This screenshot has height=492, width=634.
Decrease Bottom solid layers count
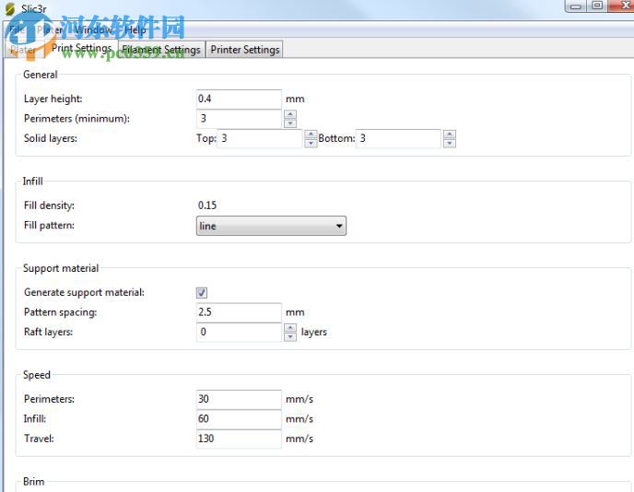point(450,143)
